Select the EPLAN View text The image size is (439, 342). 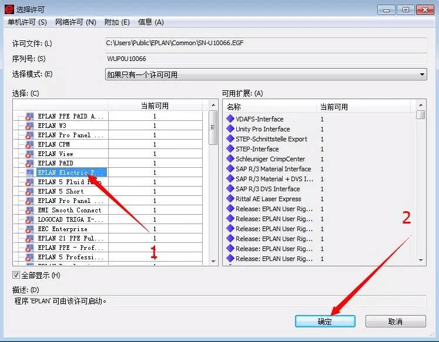(55, 154)
